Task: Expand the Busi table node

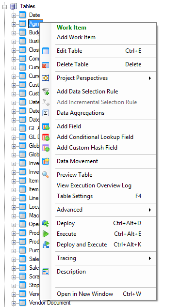Action: point(14,42)
